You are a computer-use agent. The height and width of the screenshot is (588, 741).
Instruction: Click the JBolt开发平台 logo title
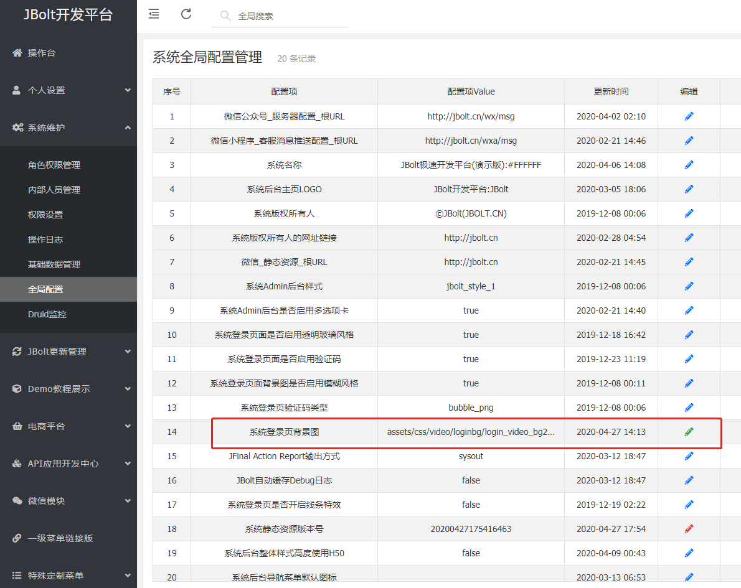click(x=68, y=16)
